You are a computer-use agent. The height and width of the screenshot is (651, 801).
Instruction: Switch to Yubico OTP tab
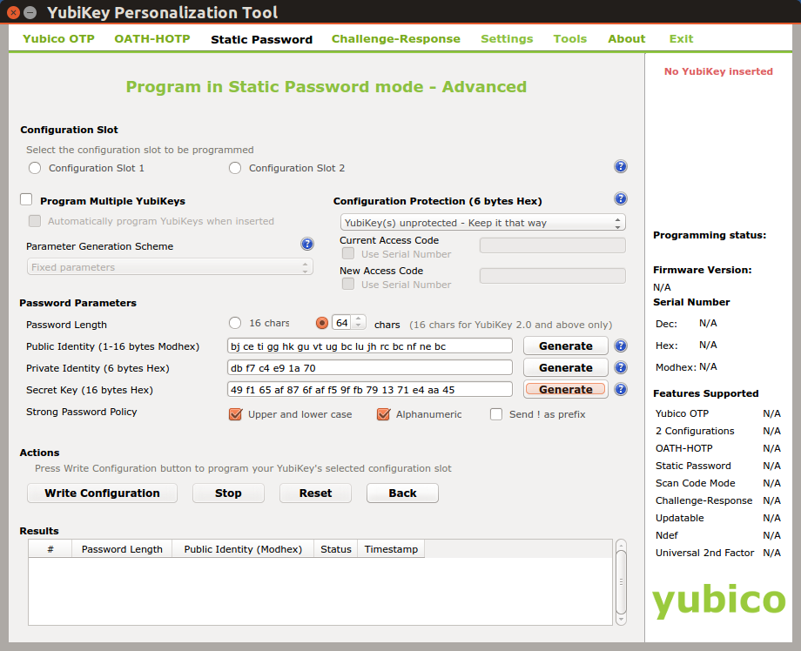tap(58, 39)
